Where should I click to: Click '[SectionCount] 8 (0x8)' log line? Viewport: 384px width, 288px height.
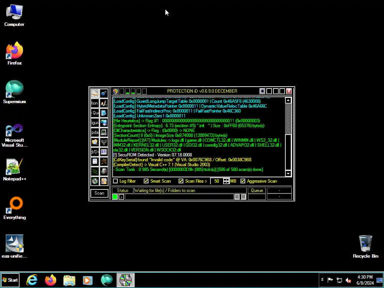(x=170, y=135)
